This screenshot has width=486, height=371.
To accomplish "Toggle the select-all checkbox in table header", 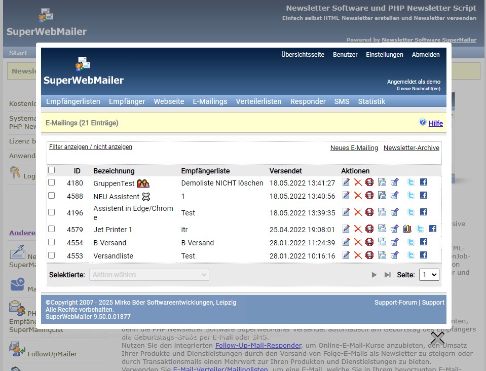I will pyautogui.click(x=52, y=170).
